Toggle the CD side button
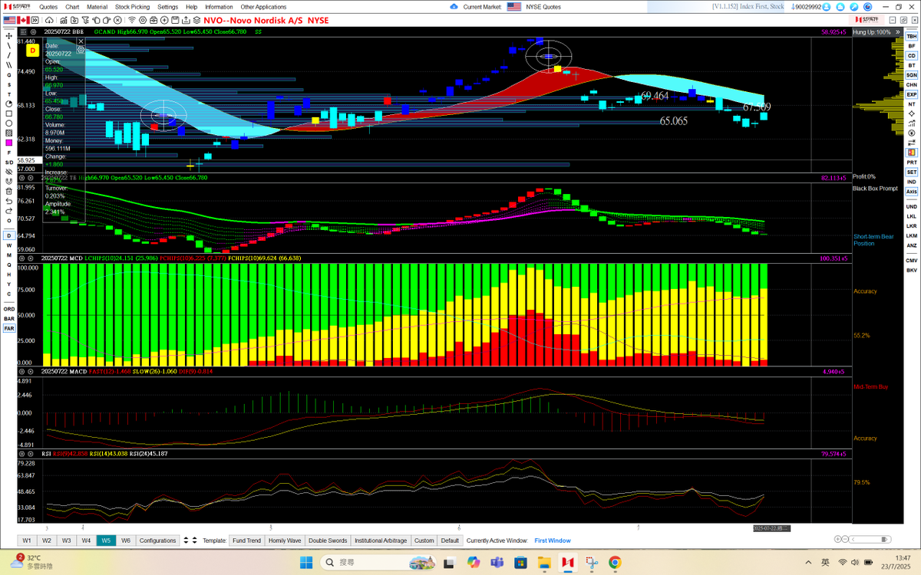This screenshot has width=921, height=575. point(911,56)
